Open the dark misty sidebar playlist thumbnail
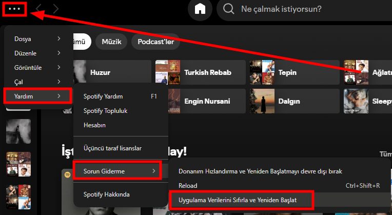Screen dimensions: 392x215 18,131
